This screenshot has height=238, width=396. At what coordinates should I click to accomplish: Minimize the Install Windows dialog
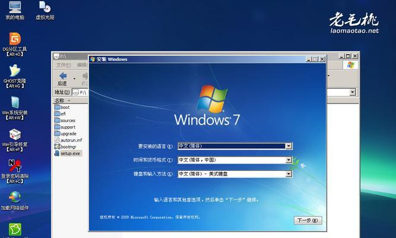click(x=308, y=59)
